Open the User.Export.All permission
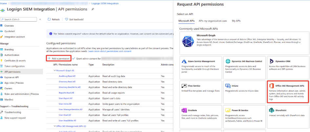Screen dimensions: 310x132 tap(66, 98)
